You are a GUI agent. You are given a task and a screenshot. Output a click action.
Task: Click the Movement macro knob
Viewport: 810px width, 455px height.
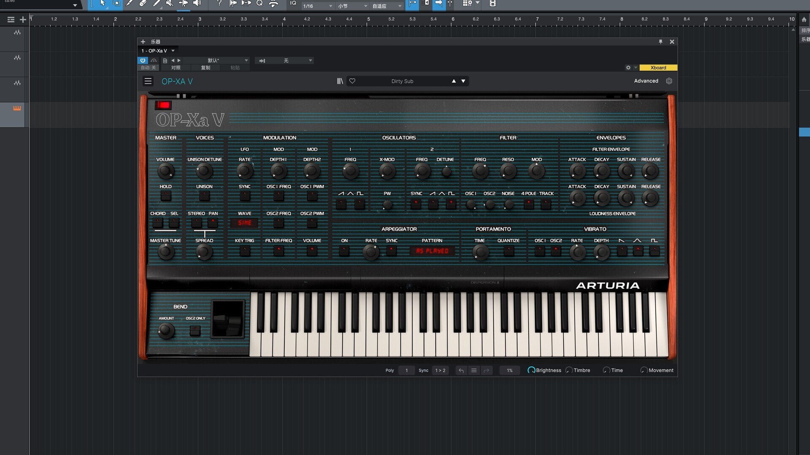(644, 370)
